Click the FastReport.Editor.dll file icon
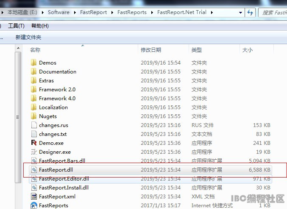The image size is (287, 209). pos(34,179)
